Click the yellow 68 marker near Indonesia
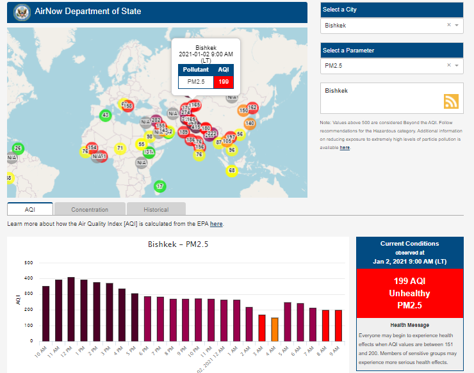Screen dimensions: 474x373 [231, 171]
